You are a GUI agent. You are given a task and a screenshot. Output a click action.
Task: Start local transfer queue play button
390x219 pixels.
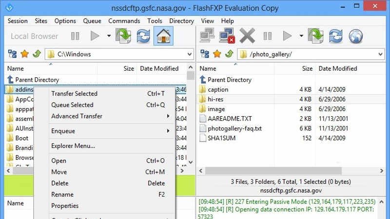point(95,36)
